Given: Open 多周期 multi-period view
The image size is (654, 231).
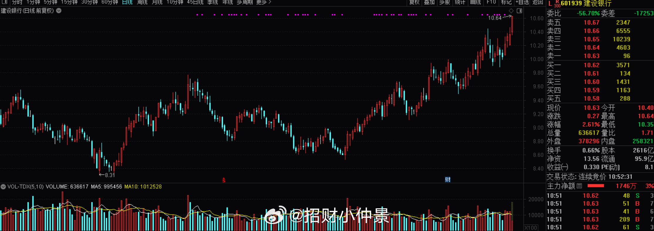Looking at the screenshot, I should point(245,2).
